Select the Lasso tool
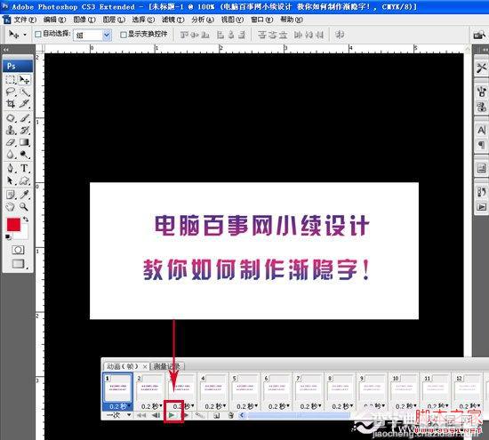This screenshot has width=489, height=440. click(x=11, y=92)
